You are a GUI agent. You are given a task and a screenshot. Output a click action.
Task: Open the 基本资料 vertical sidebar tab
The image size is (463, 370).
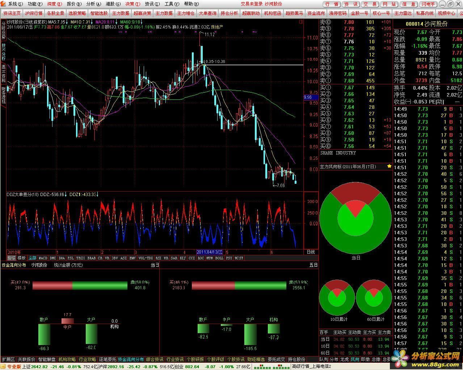coord(3,74)
